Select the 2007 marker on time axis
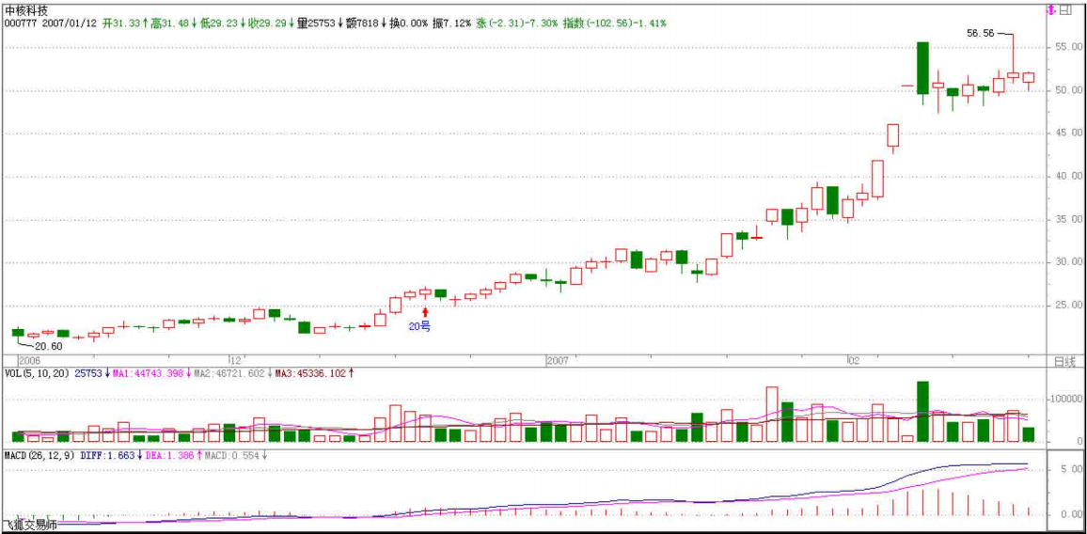Screen dimensions: 1087x534 pyautogui.click(x=558, y=360)
